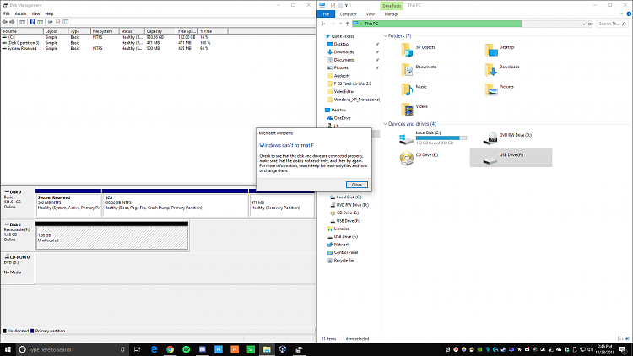Select CD Drive (E:) icon

407,159
